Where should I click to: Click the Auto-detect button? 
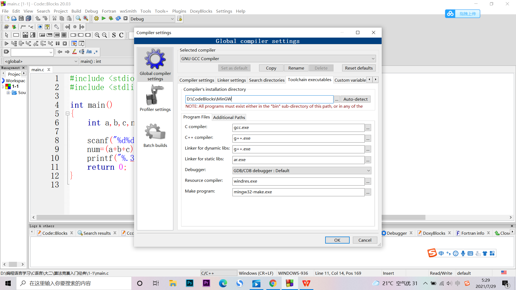pos(355,99)
